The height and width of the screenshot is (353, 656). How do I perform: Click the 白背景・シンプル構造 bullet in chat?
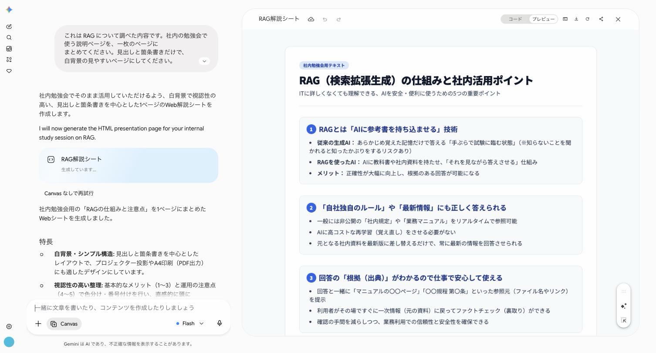coord(129,263)
